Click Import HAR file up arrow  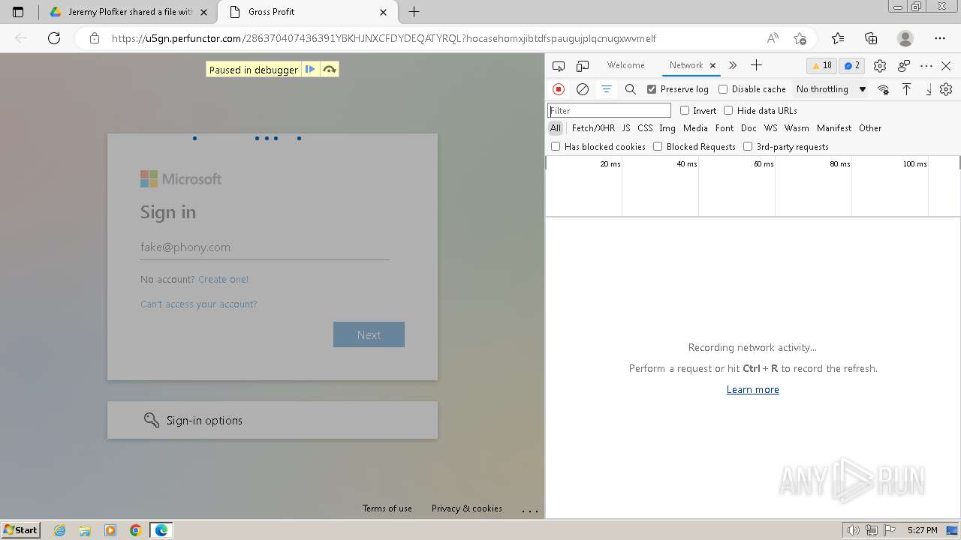click(x=907, y=89)
